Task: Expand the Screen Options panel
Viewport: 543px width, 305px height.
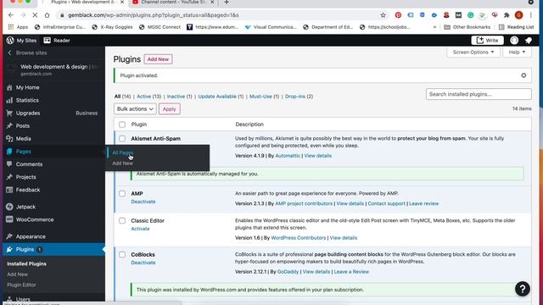Action: [x=473, y=53]
